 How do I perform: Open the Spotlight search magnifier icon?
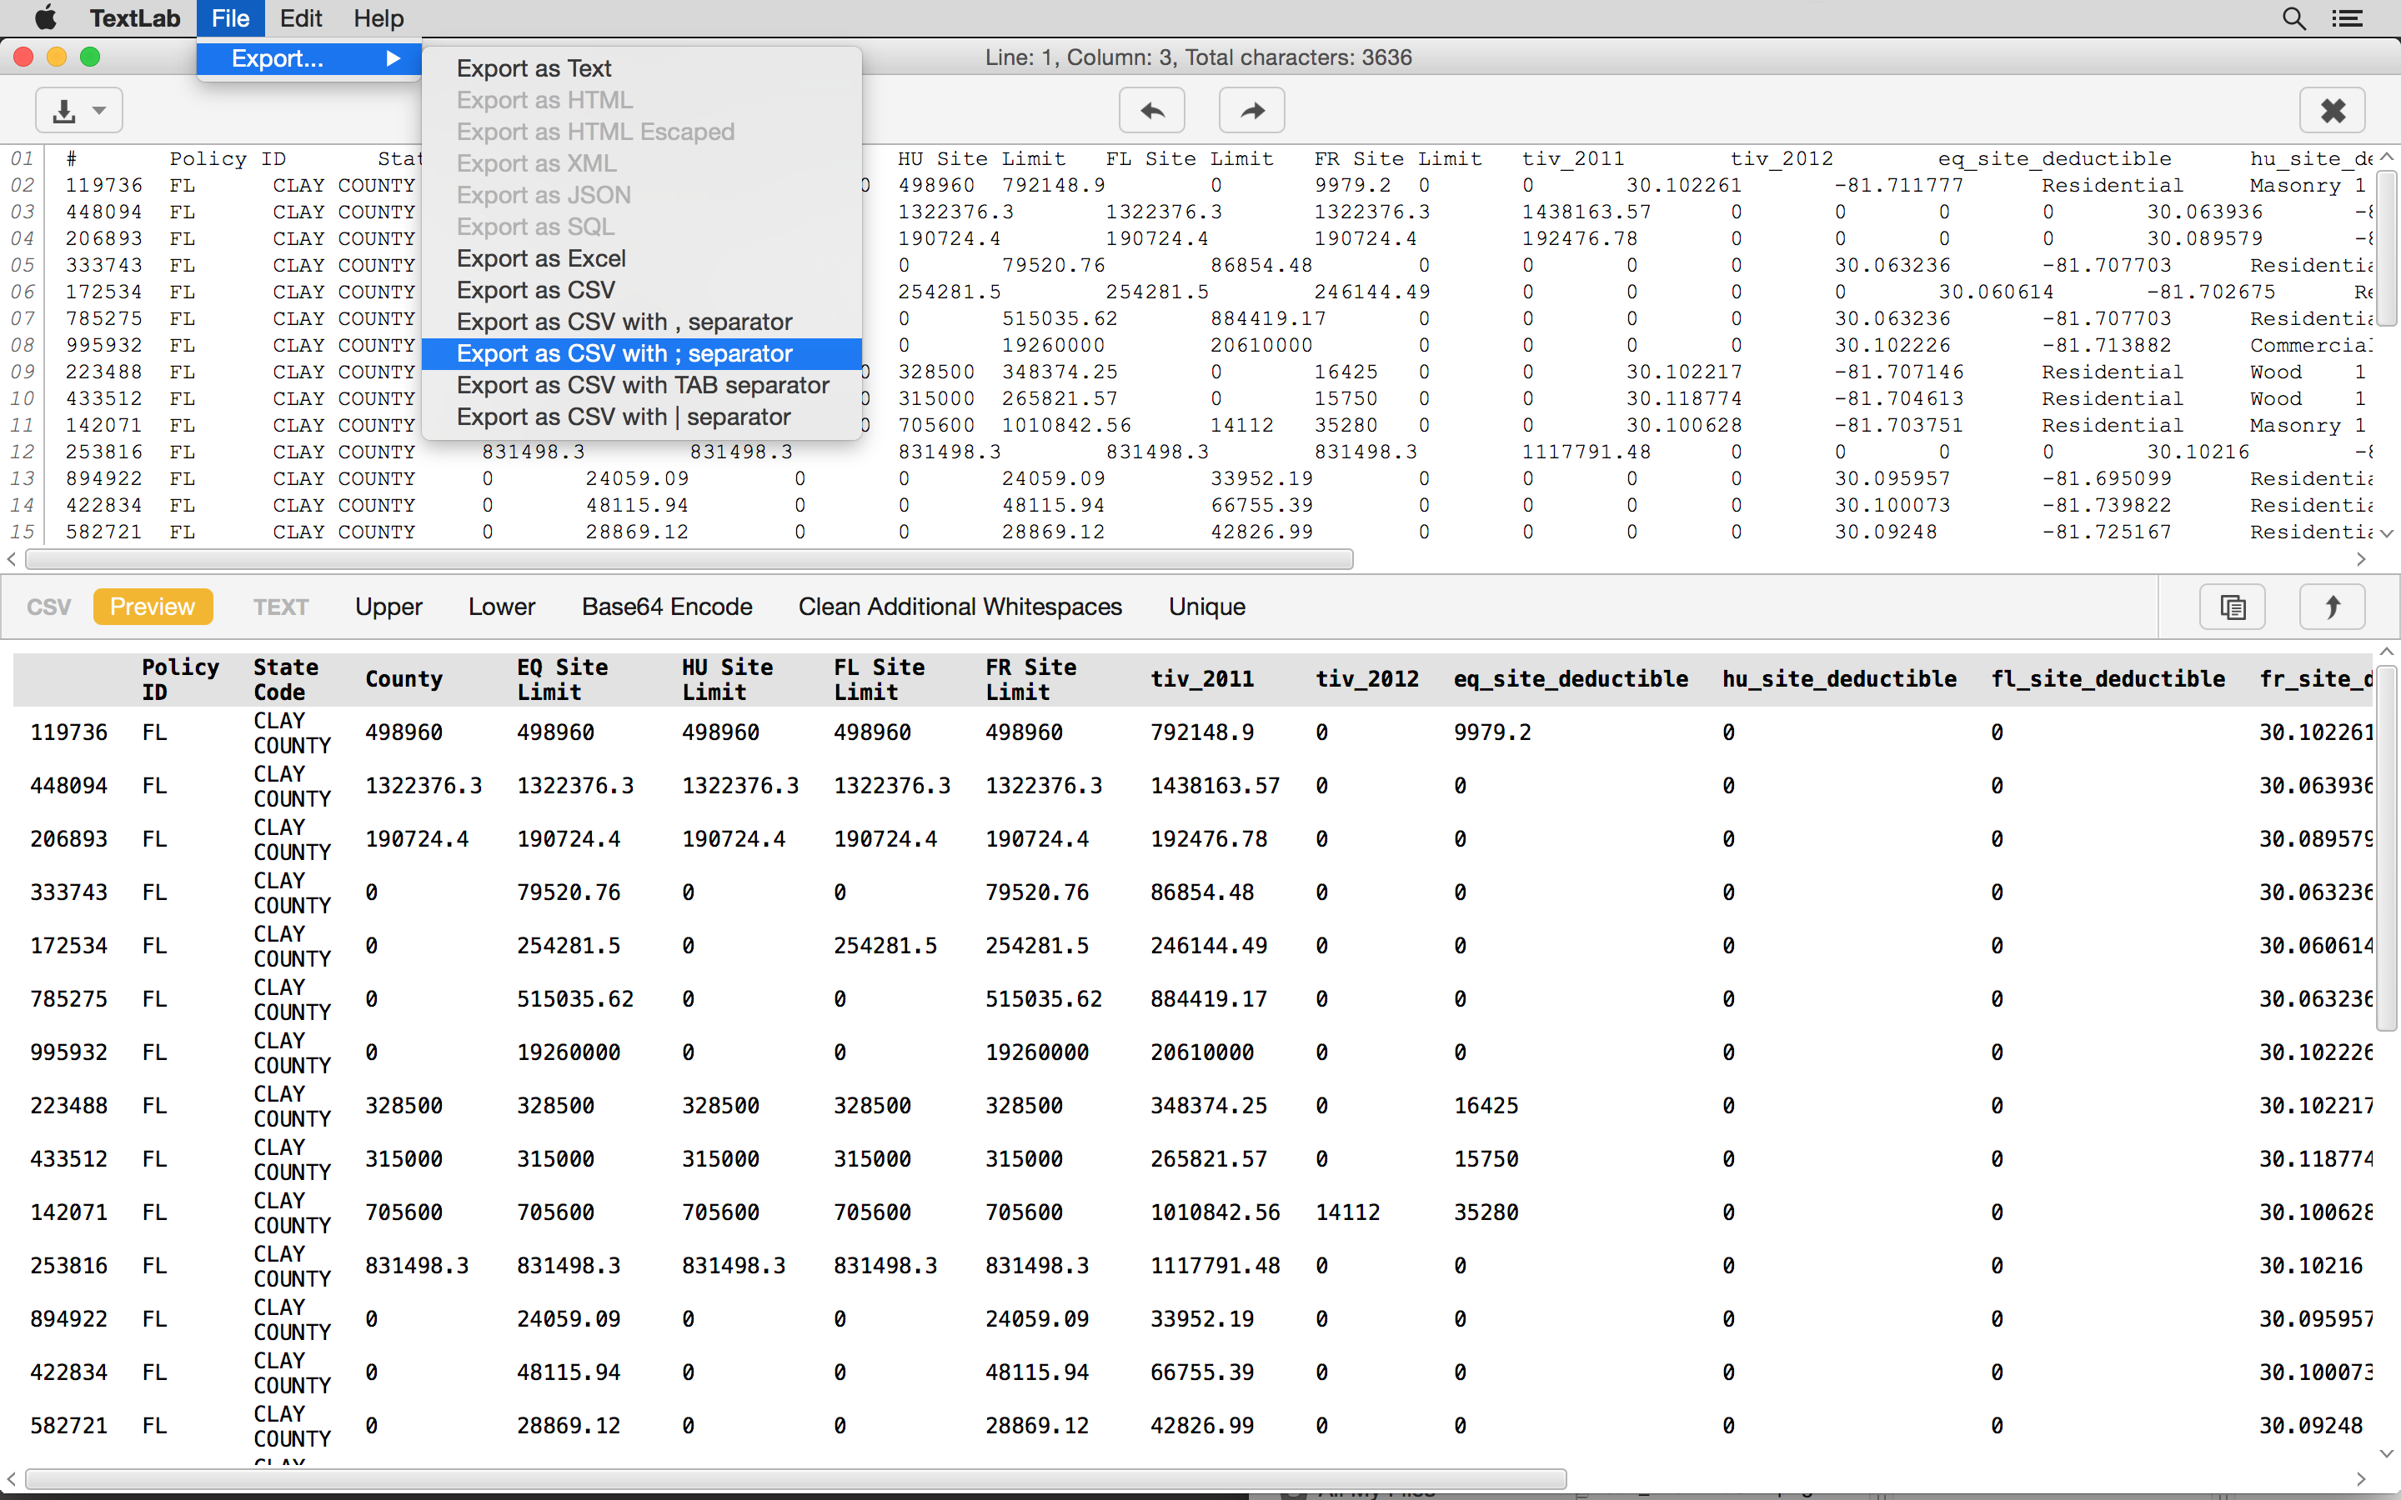(2293, 19)
